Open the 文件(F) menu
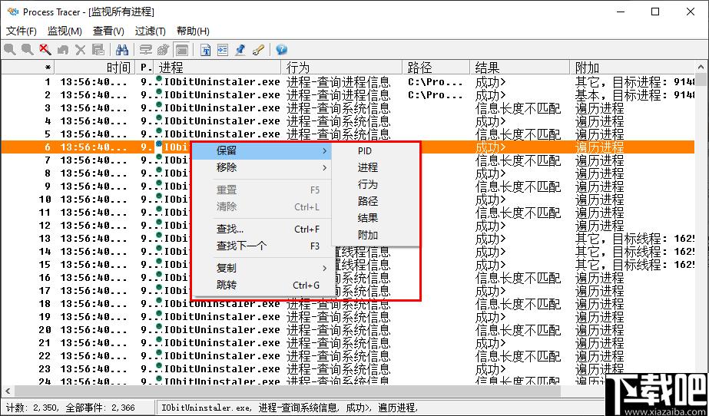This screenshot has height=416, width=709. click(x=22, y=31)
